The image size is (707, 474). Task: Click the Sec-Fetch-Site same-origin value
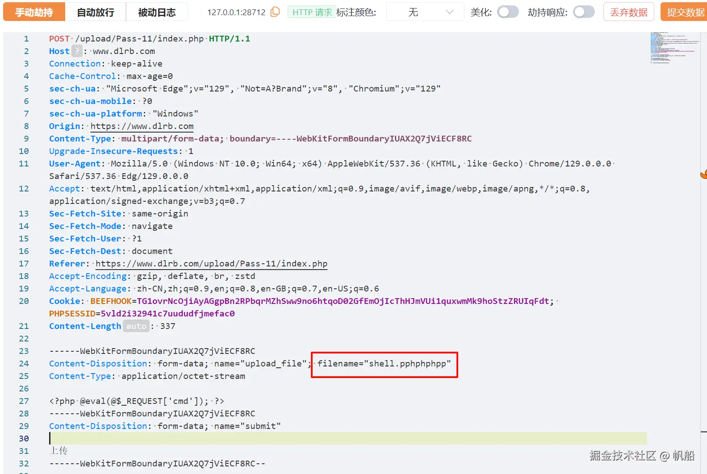(160, 214)
